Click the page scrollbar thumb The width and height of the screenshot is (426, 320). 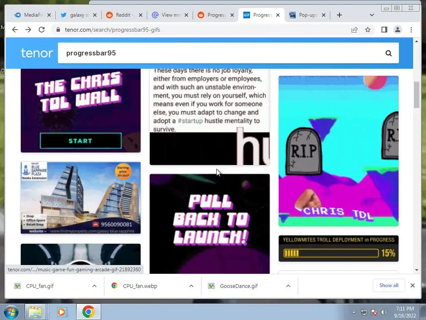coord(416,95)
